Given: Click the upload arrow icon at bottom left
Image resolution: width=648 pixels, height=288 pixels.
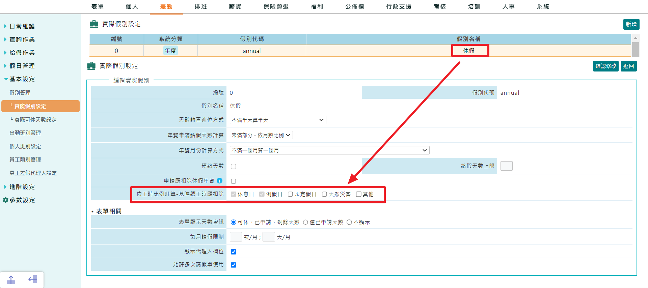Looking at the screenshot, I should pyautogui.click(x=11, y=280).
